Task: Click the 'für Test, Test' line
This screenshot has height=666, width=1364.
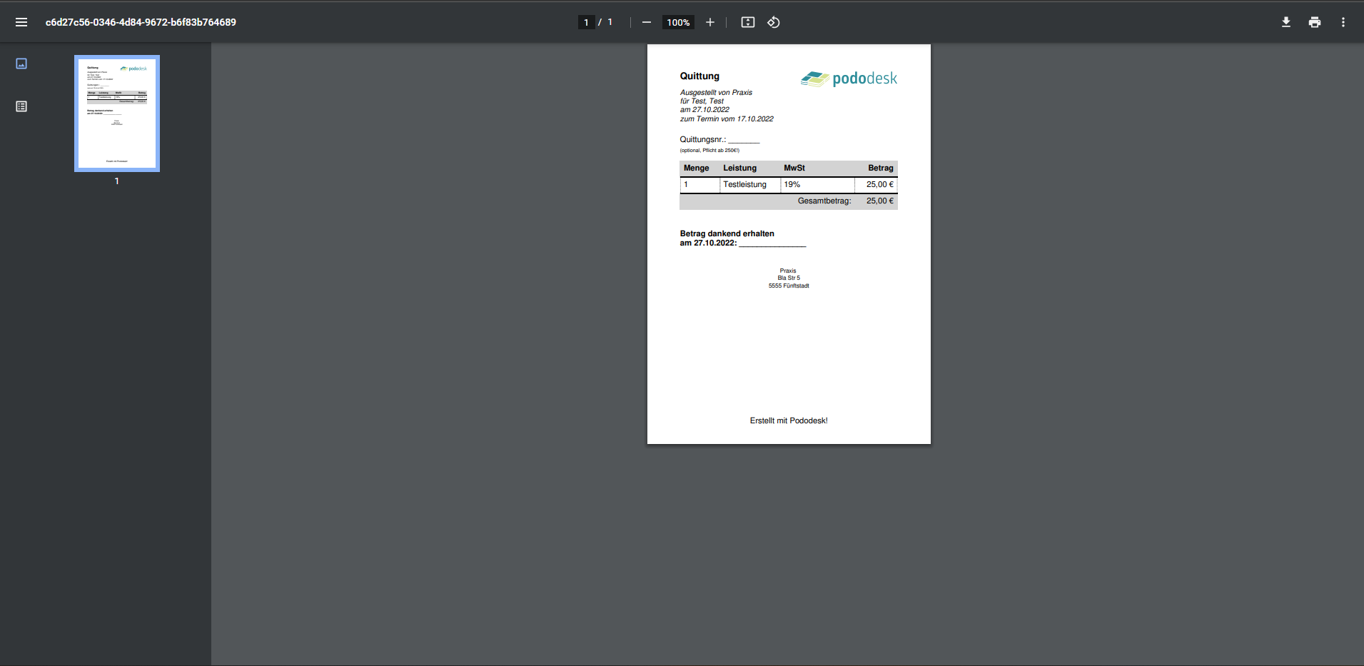Action: pyautogui.click(x=702, y=101)
